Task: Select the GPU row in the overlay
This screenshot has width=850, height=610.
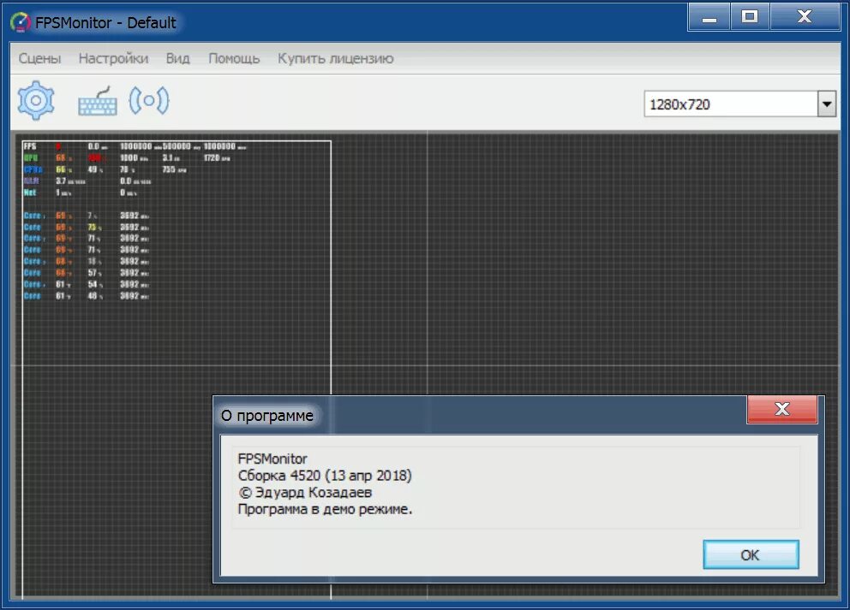Action: [x=127, y=158]
